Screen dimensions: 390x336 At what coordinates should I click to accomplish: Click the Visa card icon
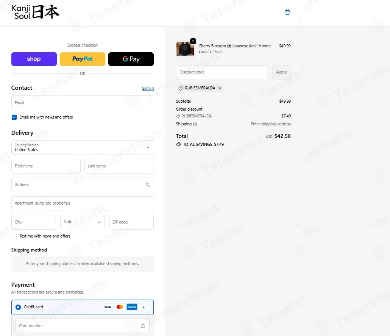(108, 307)
